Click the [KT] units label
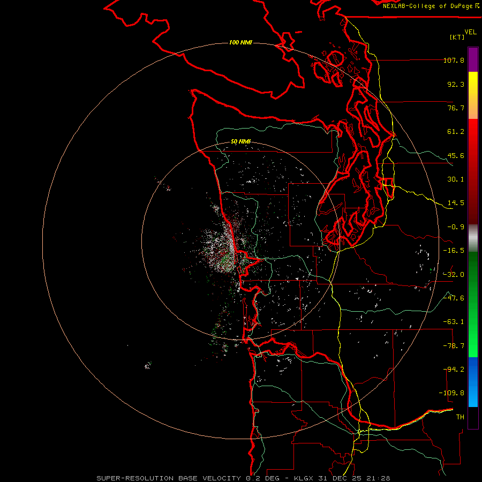The width and height of the screenshot is (482, 482). [x=457, y=37]
